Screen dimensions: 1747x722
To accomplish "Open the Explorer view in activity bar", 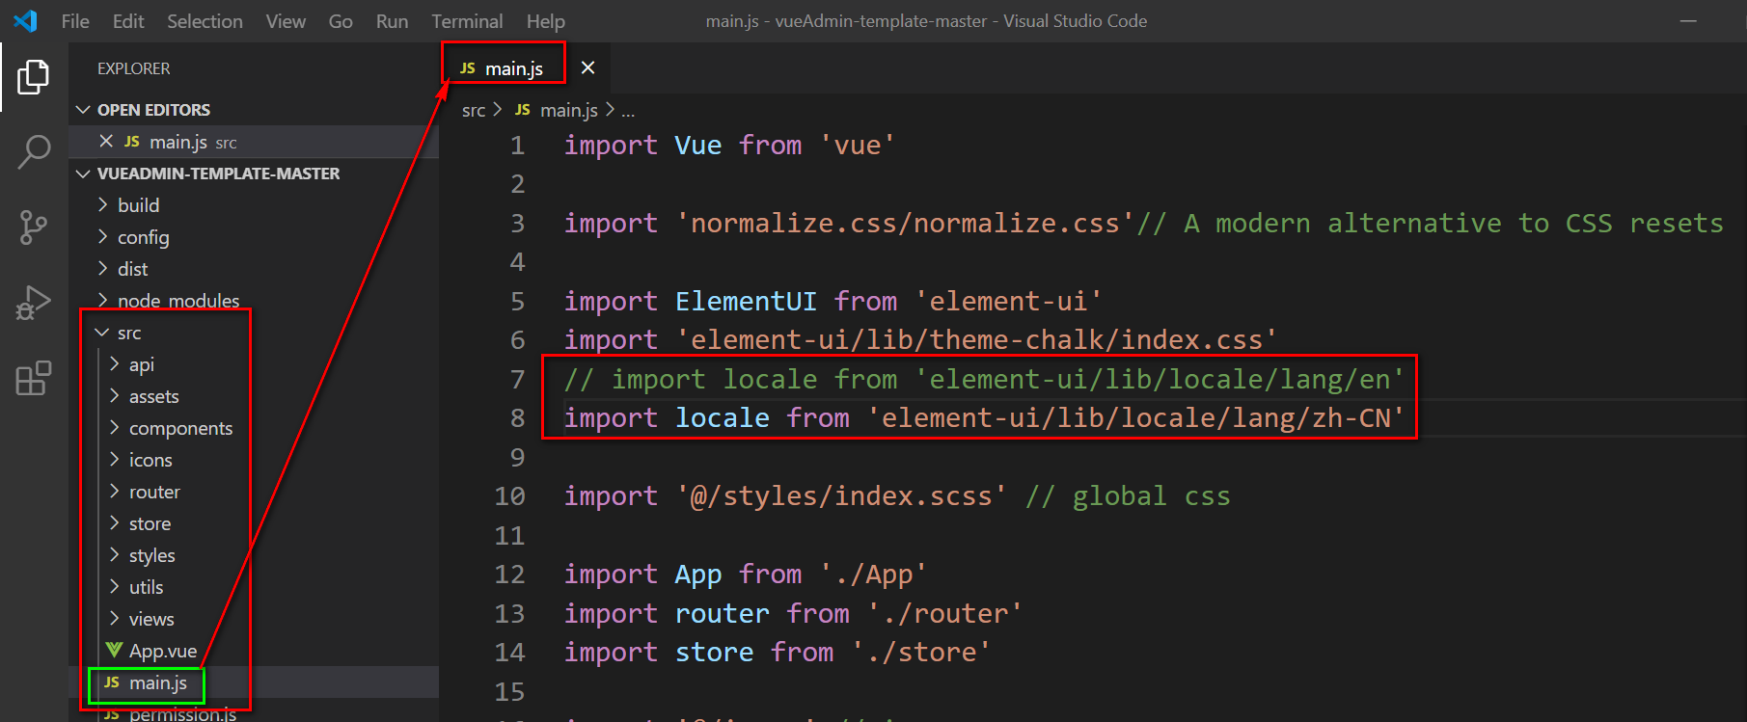I will 34,77.
